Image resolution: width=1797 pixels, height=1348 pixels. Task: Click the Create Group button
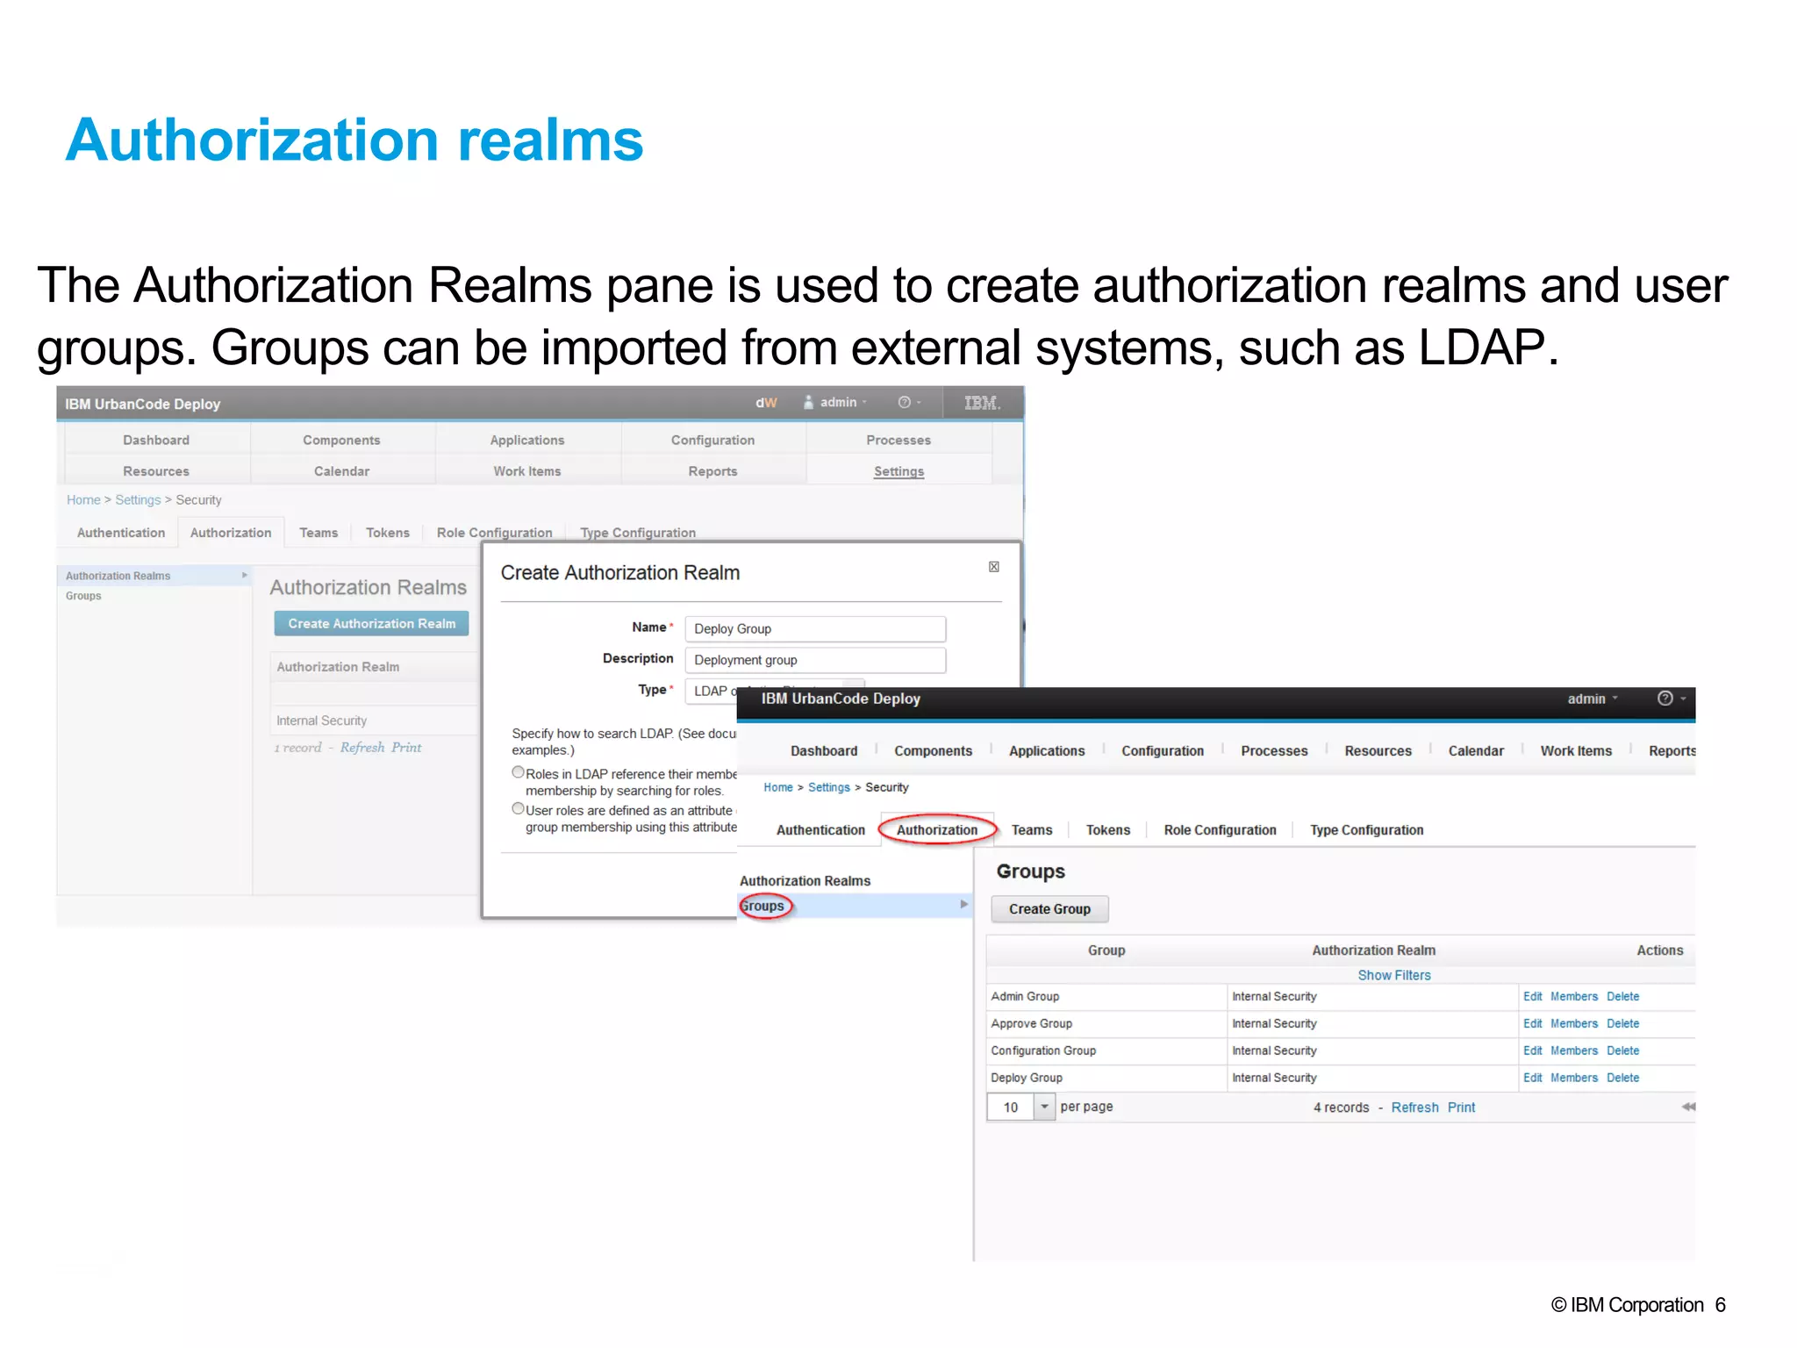tap(1049, 908)
